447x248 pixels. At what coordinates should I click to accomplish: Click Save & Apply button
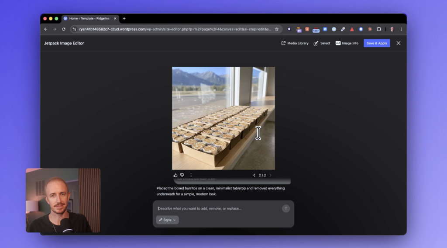click(377, 43)
